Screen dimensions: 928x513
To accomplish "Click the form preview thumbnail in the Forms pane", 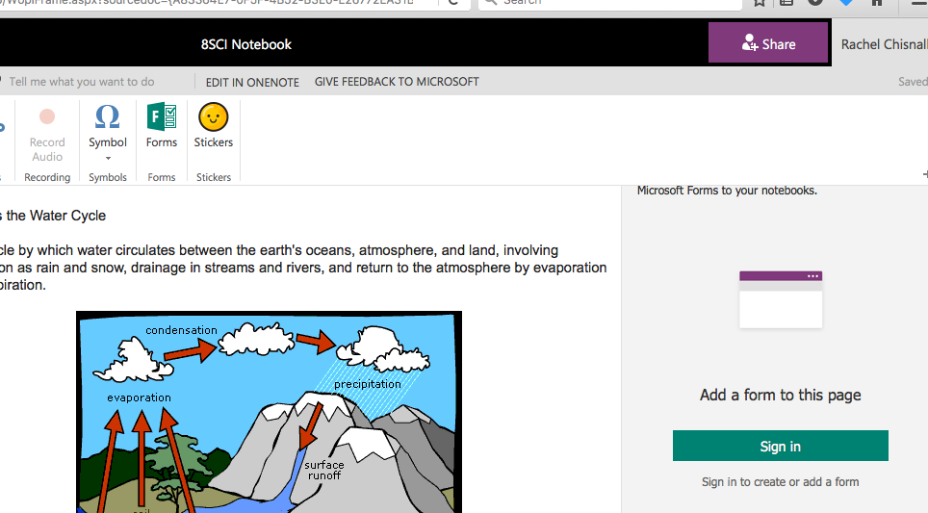I will (781, 299).
